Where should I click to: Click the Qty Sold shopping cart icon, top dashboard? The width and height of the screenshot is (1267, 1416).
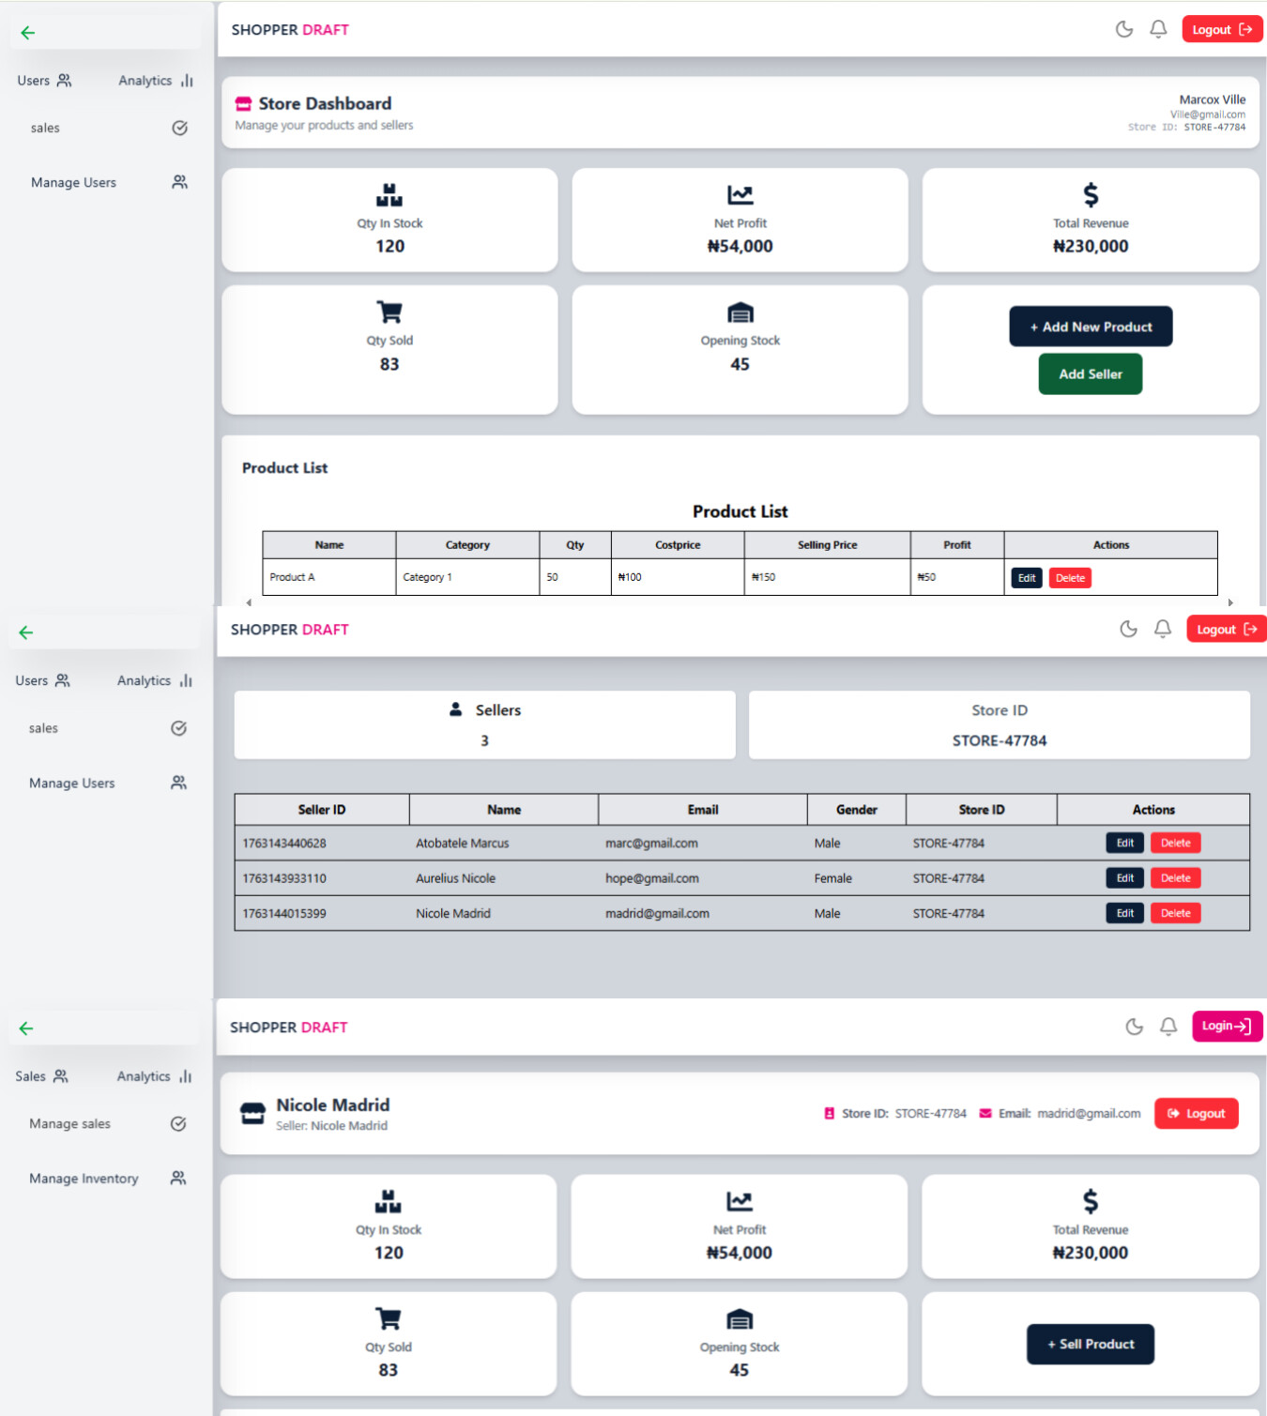point(389,312)
